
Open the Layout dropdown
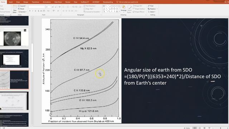[22, 6]
